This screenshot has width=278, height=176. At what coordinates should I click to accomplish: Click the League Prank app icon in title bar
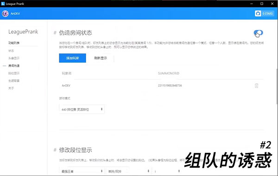[x=3, y=4]
